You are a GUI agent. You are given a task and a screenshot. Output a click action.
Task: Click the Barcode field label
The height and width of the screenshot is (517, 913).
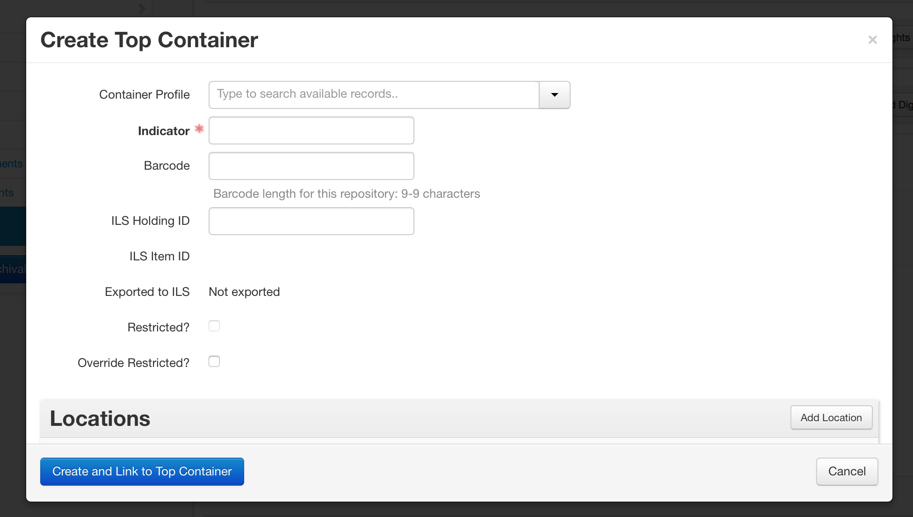[x=167, y=165]
